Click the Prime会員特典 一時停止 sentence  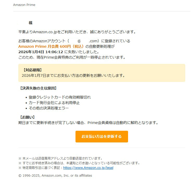72,57
